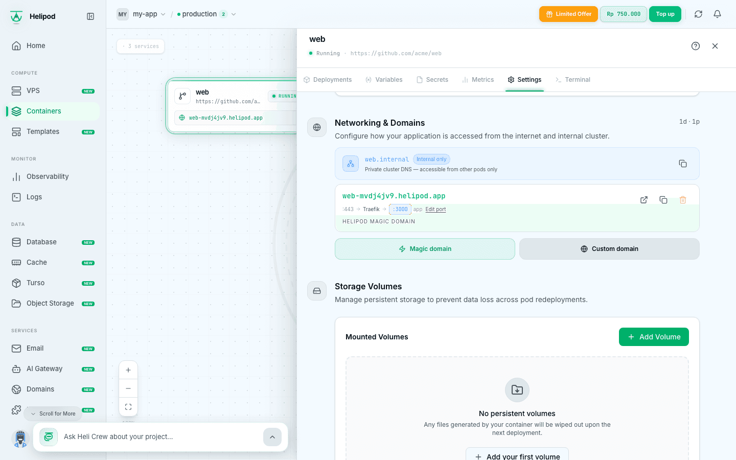The width and height of the screenshot is (736, 460).
Task: Open Logs in the sidebar
Action: coord(52,197)
